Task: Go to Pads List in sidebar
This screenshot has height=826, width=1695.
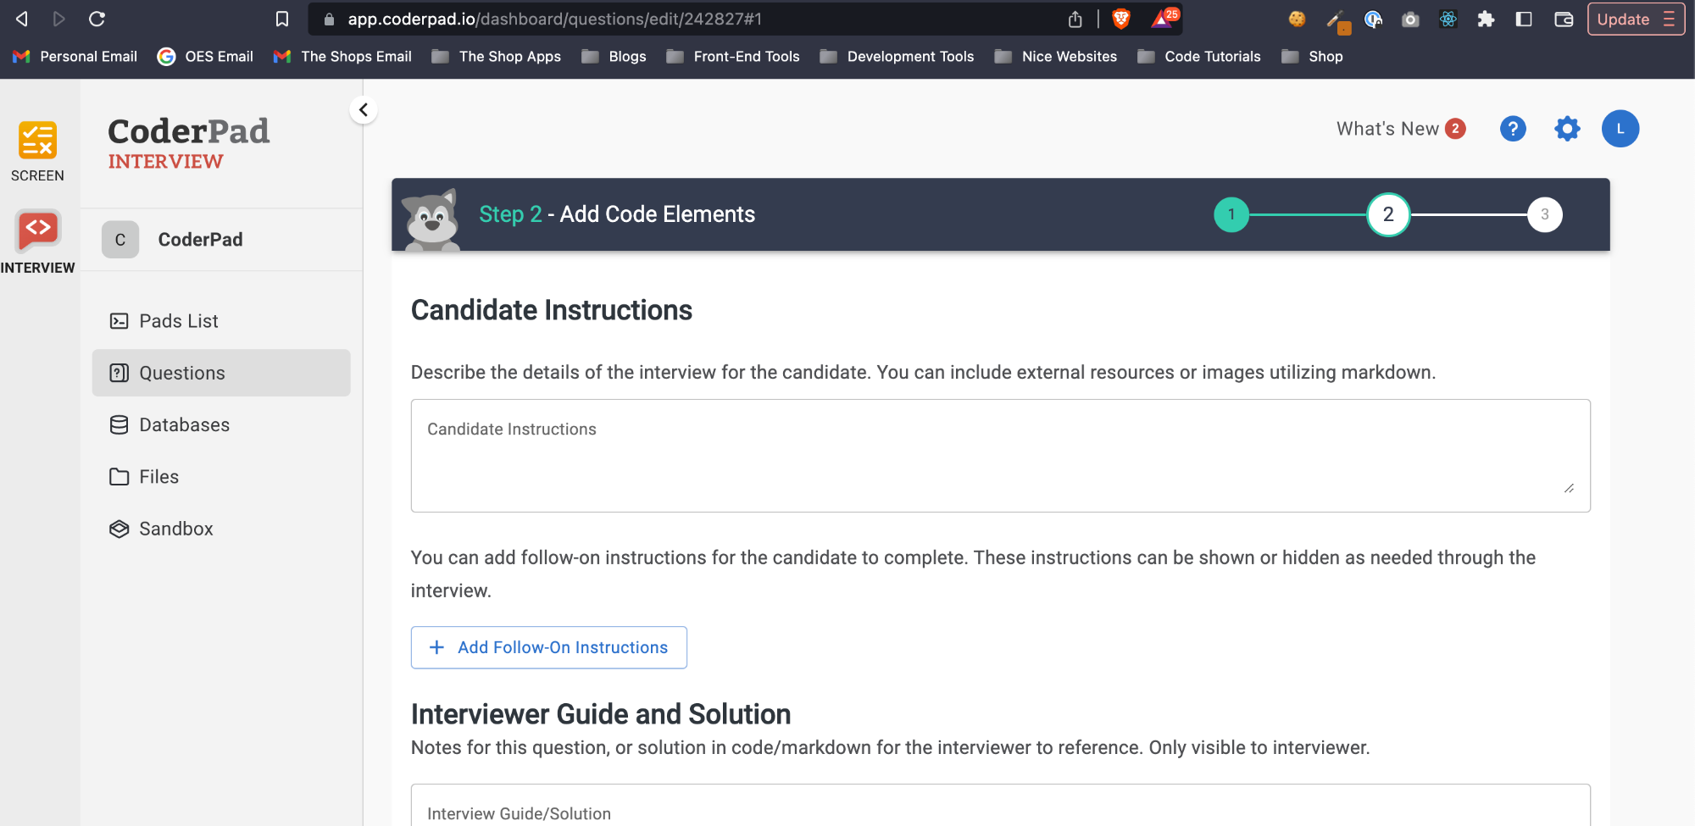Action: 179,321
